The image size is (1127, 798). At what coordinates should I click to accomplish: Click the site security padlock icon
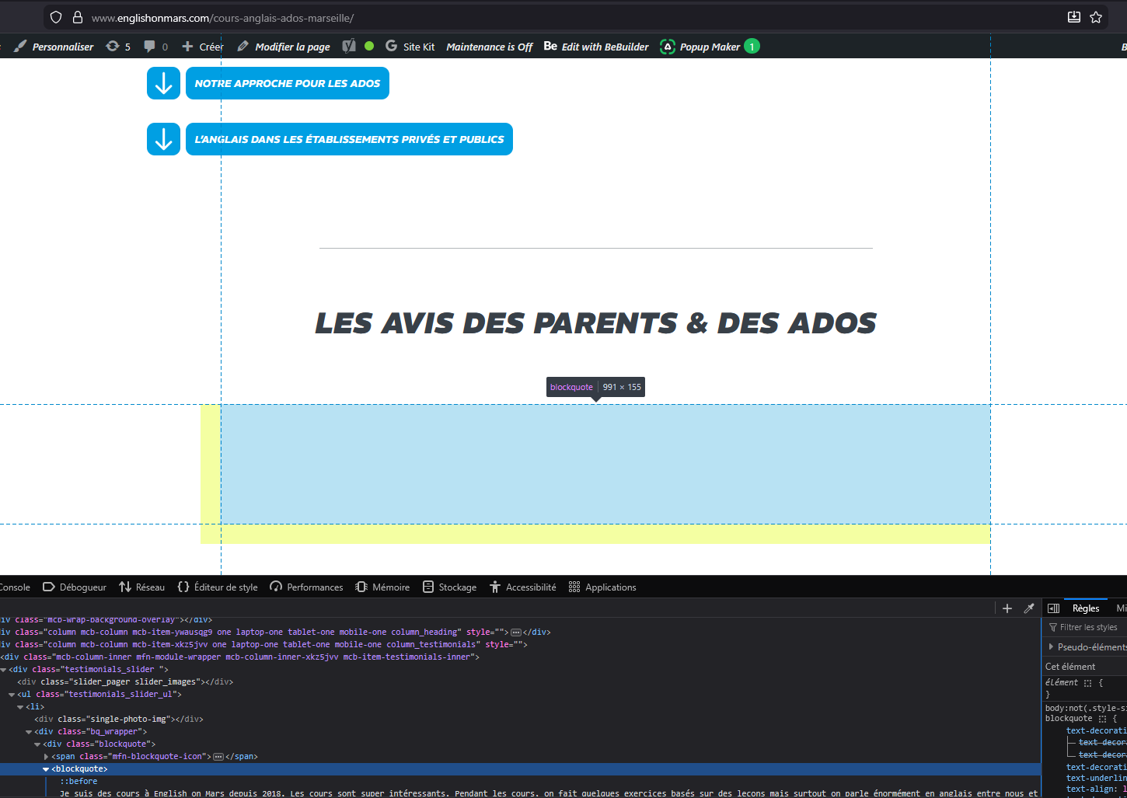pyautogui.click(x=77, y=17)
